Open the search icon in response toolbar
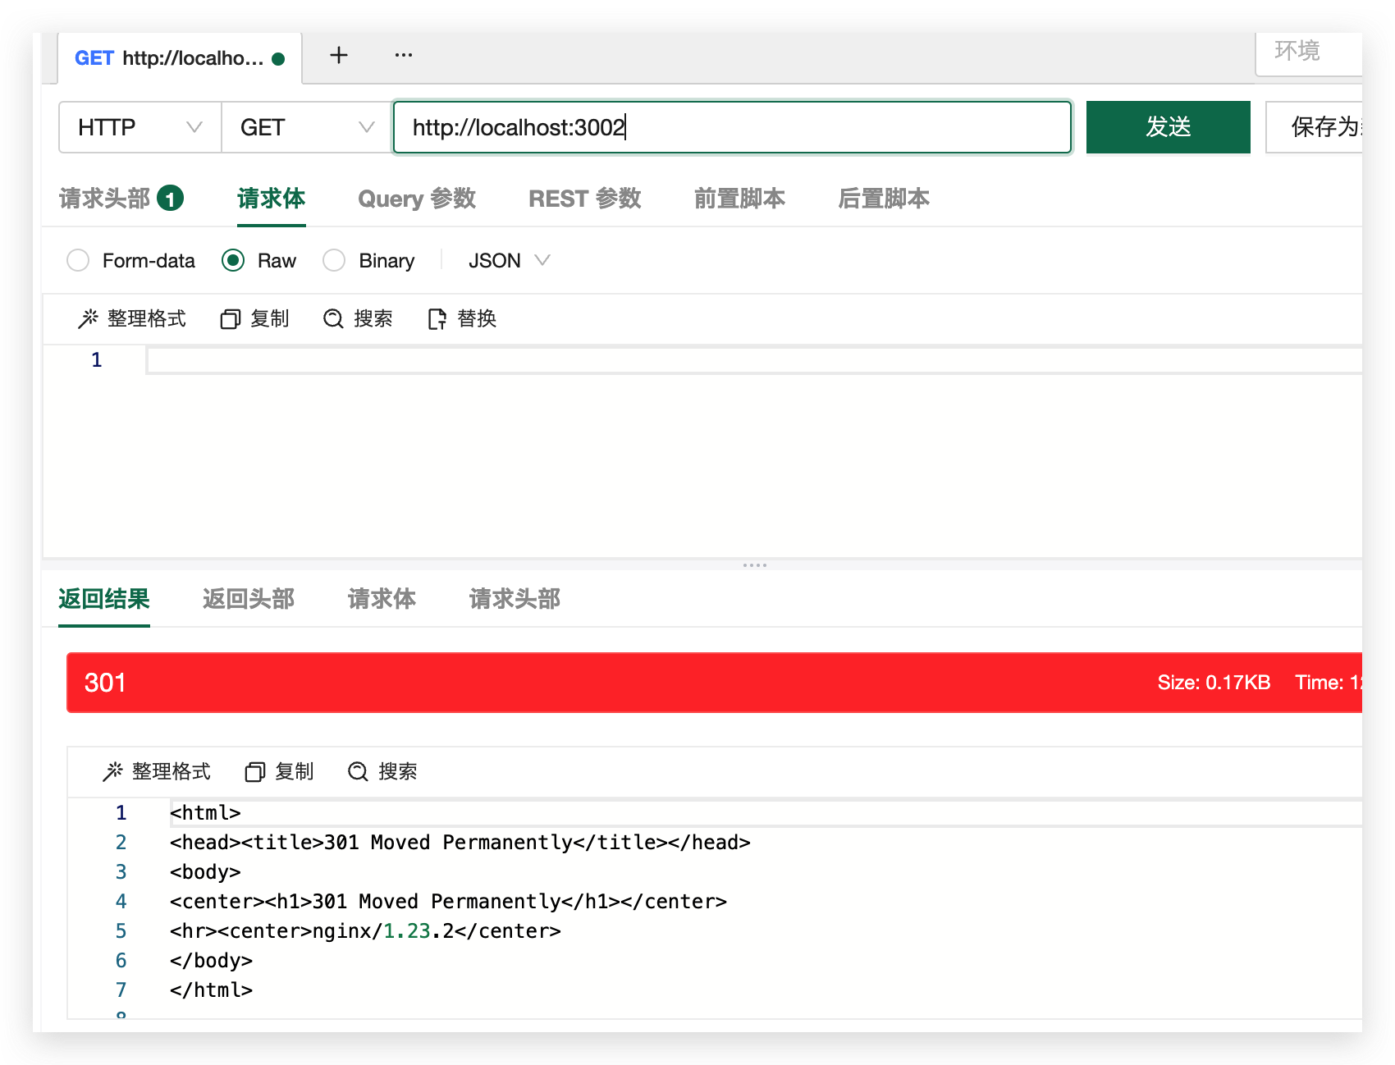Screen dimensions: 1395x1065 click(x=358, y=771)
